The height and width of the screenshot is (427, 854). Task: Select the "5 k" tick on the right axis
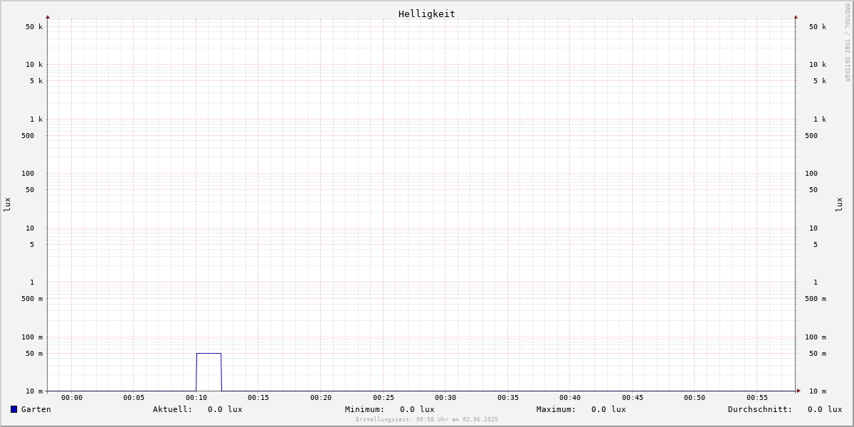coord(820,81)
